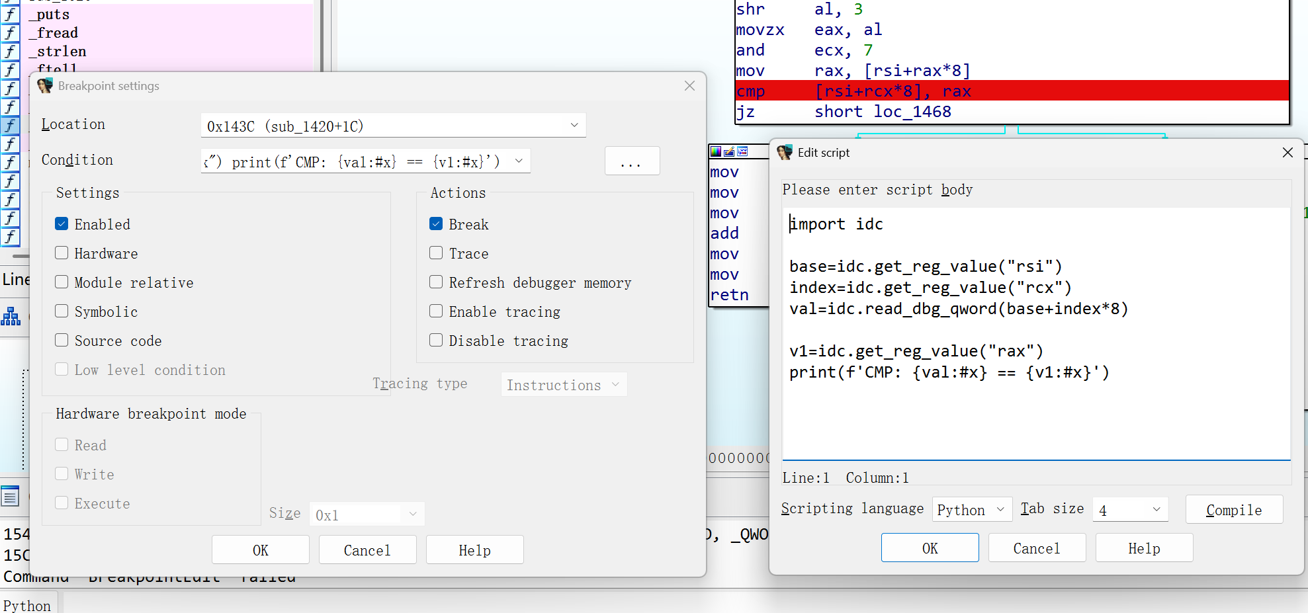The width and height of the screenshot is (1308, 613).
Task: Click inside the script body text area
Action: [x=1035, y=410]
